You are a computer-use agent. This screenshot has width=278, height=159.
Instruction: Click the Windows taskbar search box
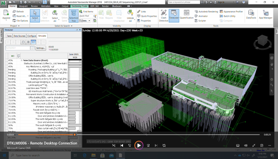(x=40, y=155)
